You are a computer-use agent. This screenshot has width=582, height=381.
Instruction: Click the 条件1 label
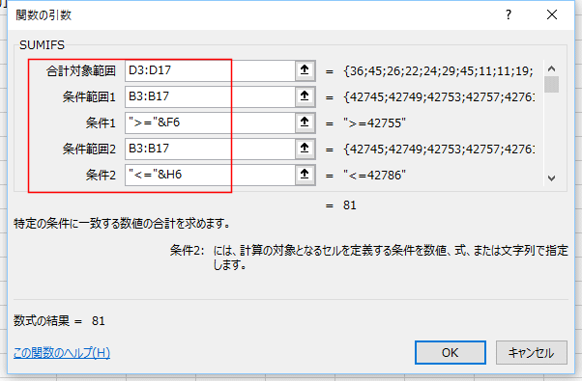(x=101, y=122)
